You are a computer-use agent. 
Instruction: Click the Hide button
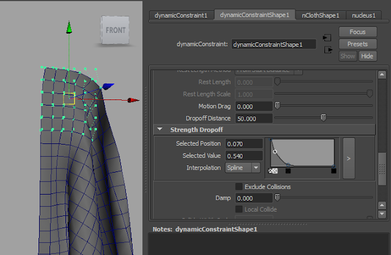click(x=367, y=56)
